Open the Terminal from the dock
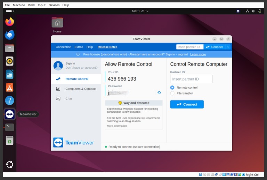 point(9,127)
